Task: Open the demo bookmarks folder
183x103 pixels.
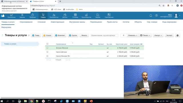Action: pyautogui.click(x=79, y=9)
